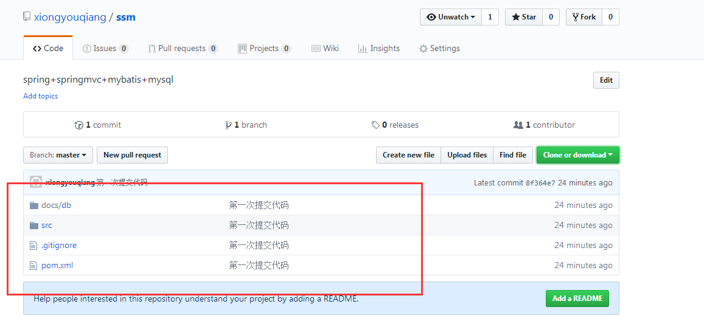Click the Upload files button
Viewport: 704px width, 335px height.
pos(467,154)
